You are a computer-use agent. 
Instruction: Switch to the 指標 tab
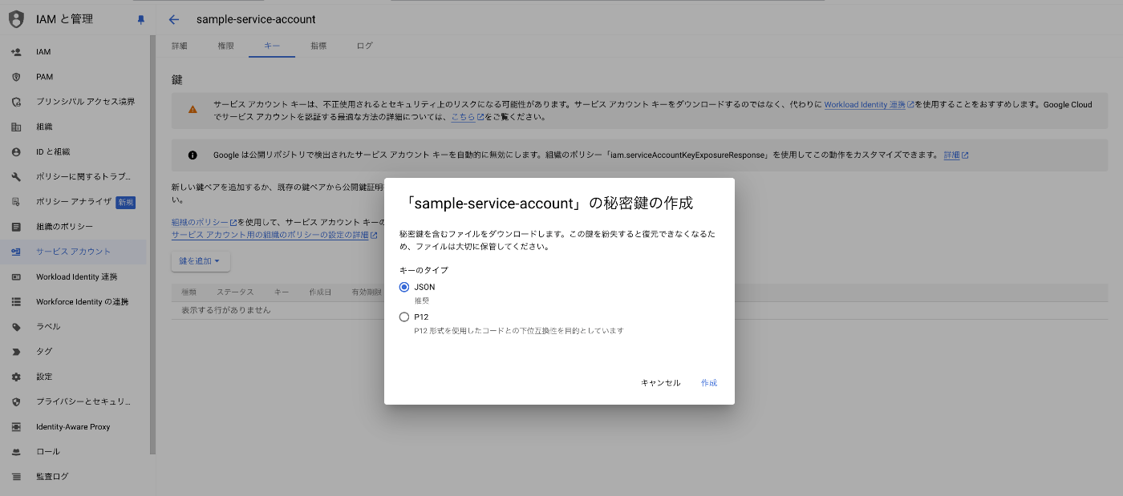(x=318, y=46)
